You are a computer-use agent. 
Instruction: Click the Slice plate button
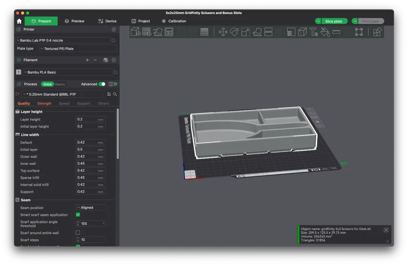coord(333,21)
